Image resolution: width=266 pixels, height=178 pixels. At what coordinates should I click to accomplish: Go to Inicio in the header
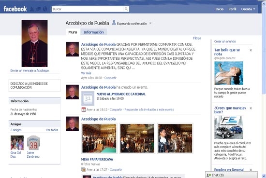click(220, 9)
